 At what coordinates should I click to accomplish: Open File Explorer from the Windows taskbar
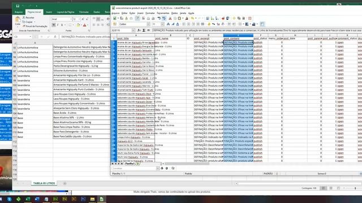92,199
